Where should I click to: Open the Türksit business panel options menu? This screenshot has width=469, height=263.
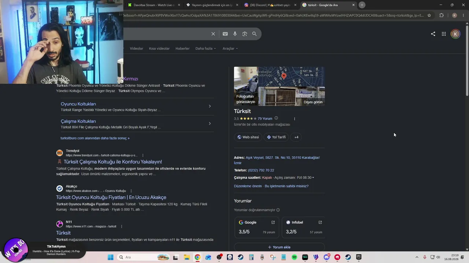pos(294,119)
